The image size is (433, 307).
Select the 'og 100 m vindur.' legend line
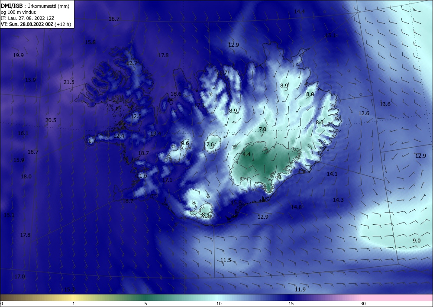pos(19,12)
